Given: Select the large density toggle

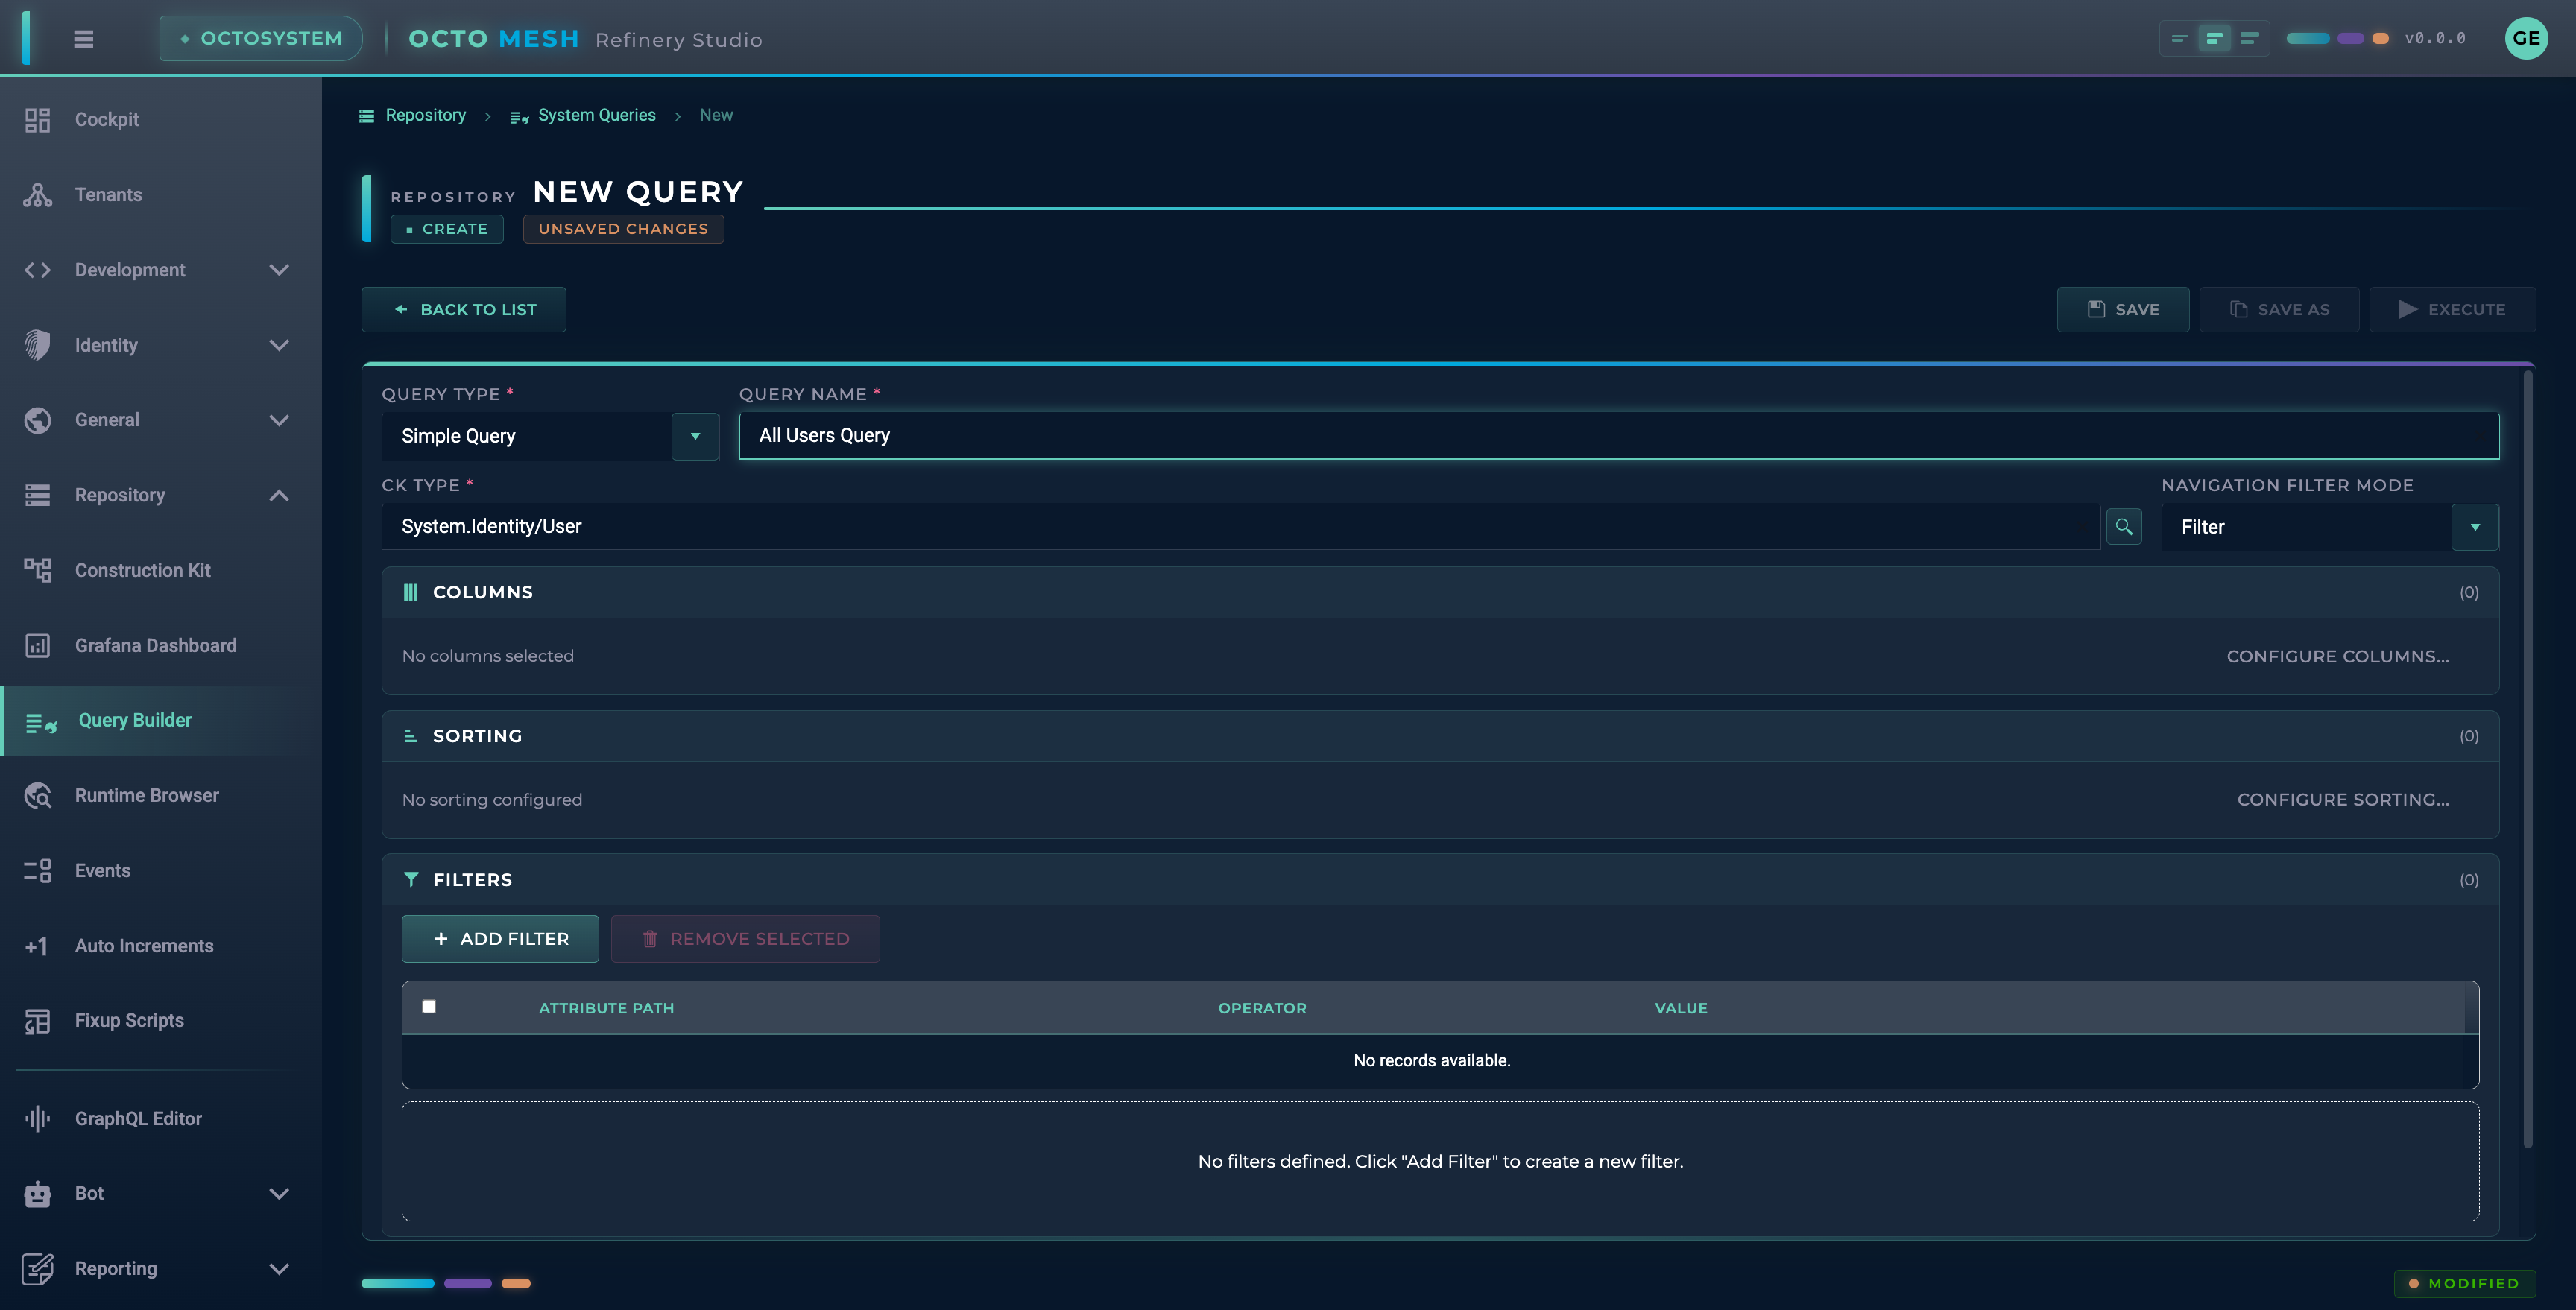Looking at the screenshot, I should tap(2250, 39).
